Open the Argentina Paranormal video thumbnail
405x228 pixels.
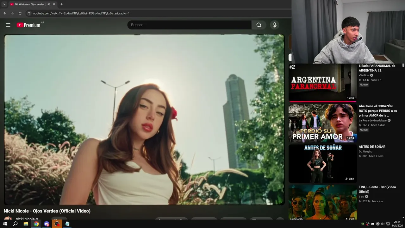(323, 83)
